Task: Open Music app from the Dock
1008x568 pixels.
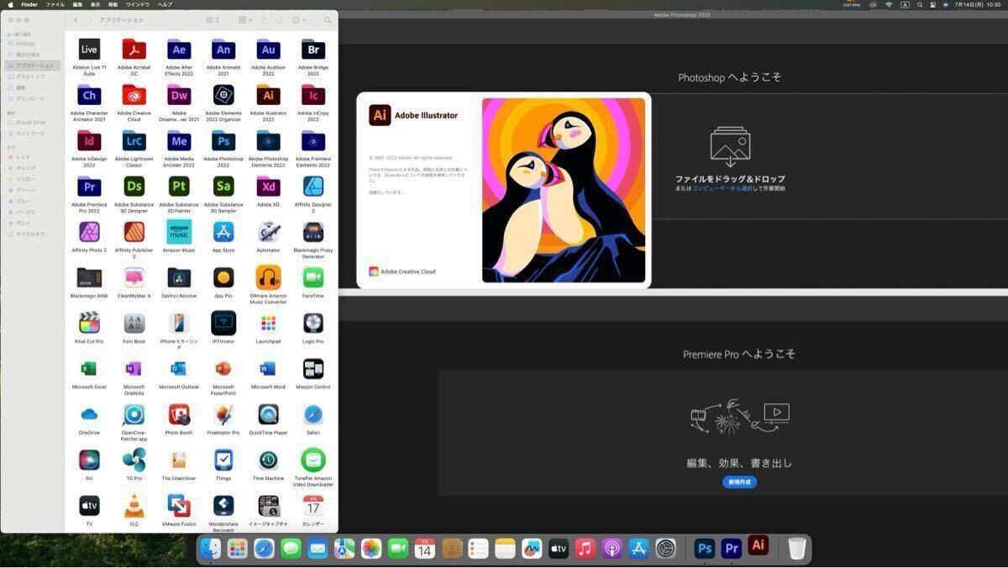Action: (585, 549)
